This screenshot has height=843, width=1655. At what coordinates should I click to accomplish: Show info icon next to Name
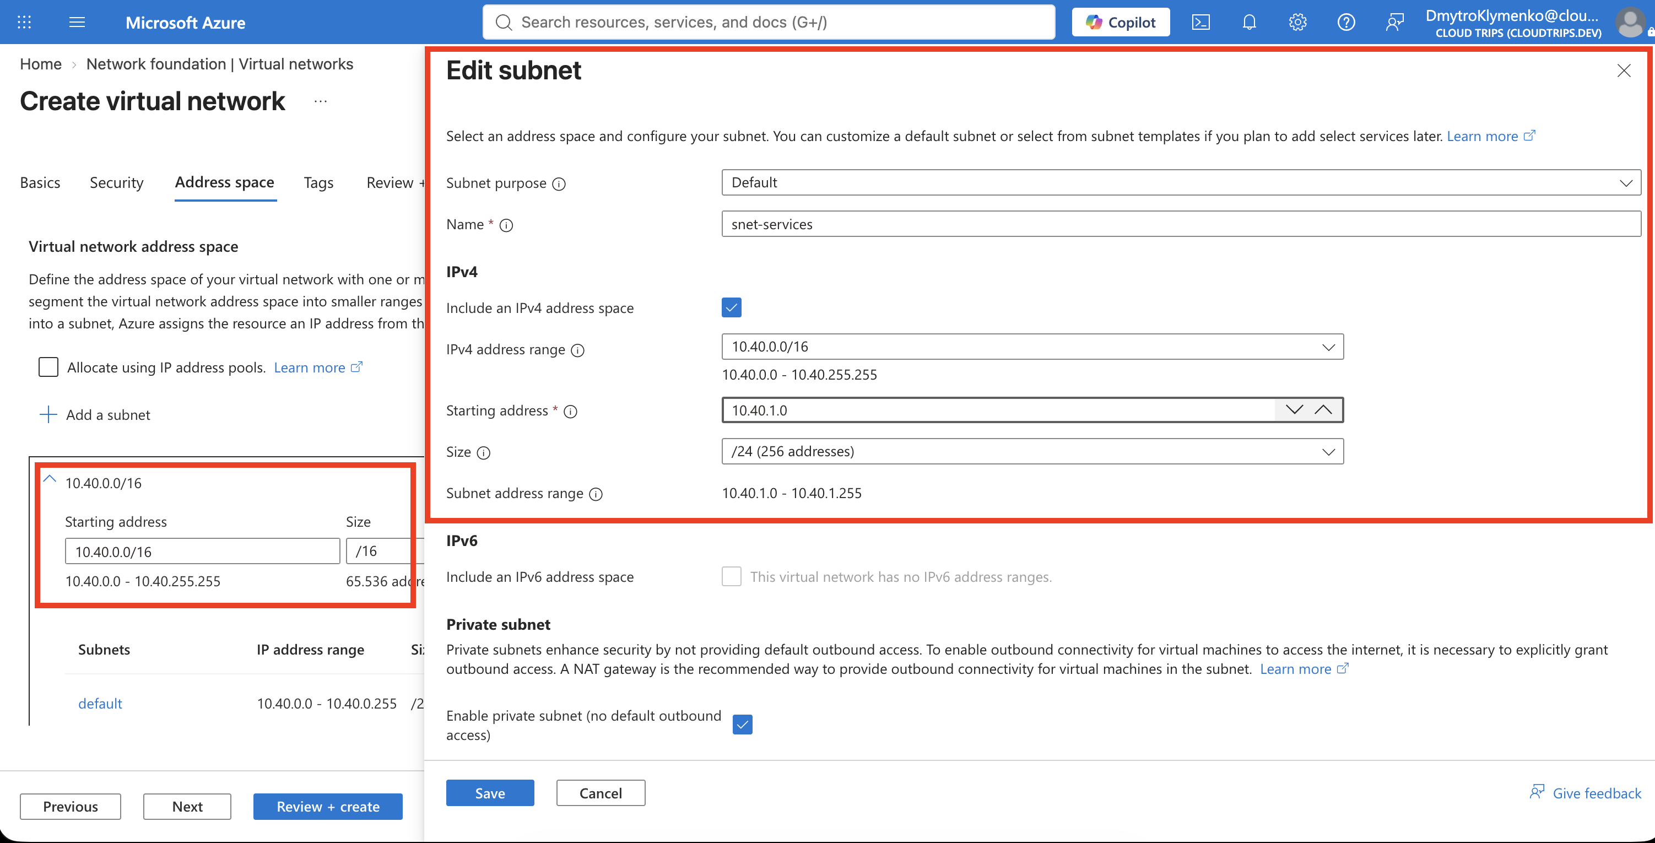click(x=506, y=225)
